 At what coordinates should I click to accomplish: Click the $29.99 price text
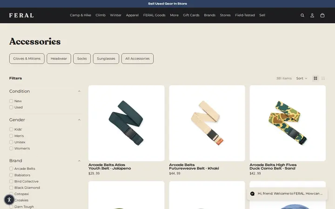[x=94, y=174]
